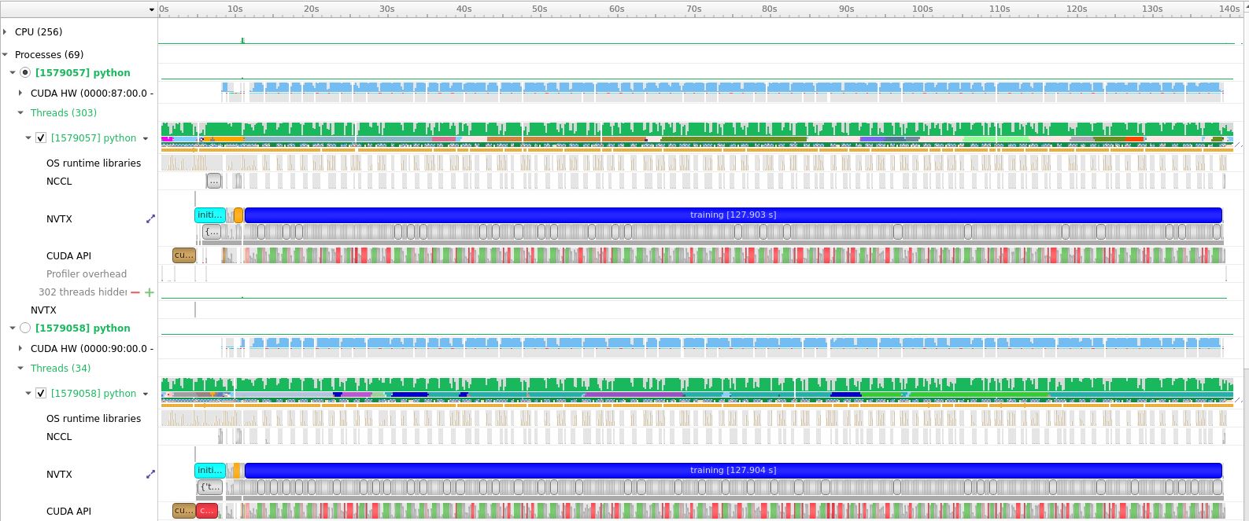Click the green plus to show more threads

click(150, 292)
